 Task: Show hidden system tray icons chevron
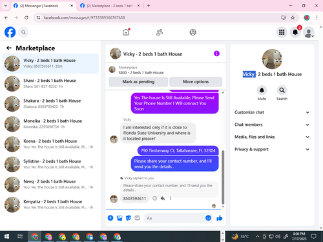pos(258,237)
